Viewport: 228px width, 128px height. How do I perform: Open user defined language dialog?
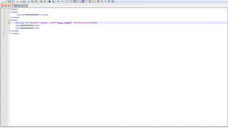86,1
